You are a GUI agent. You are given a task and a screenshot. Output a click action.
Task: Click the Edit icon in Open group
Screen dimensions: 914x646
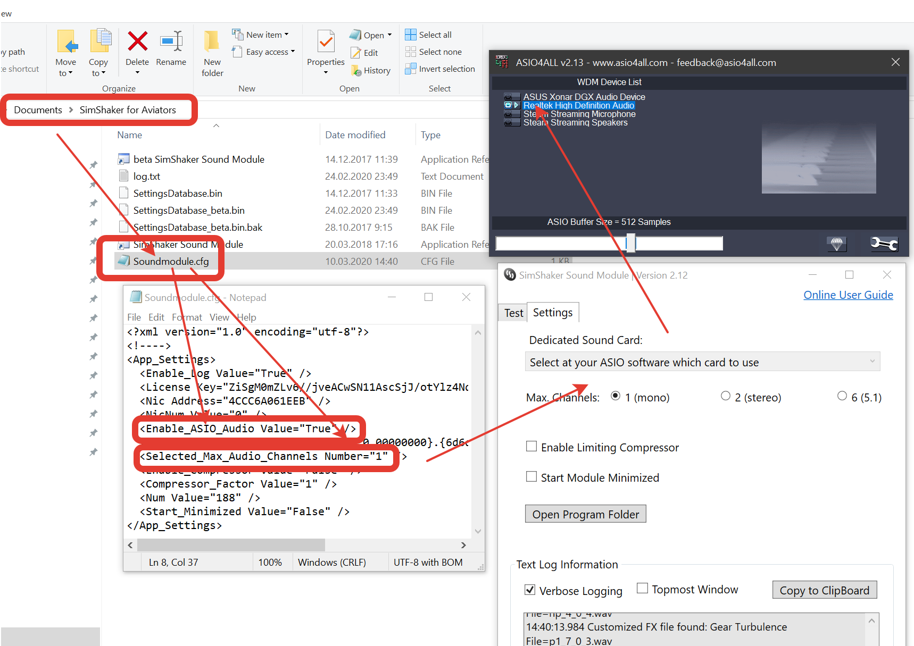(x=356, y=53)
